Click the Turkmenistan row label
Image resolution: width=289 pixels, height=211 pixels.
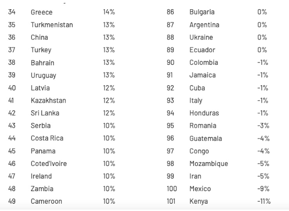point(52,25)
